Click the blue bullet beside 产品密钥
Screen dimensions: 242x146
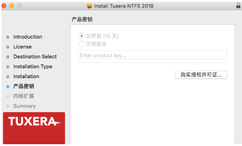tap(8, 86)
